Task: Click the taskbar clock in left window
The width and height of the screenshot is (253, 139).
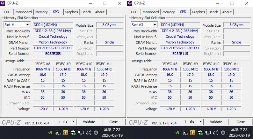Action: click(112, 132)
